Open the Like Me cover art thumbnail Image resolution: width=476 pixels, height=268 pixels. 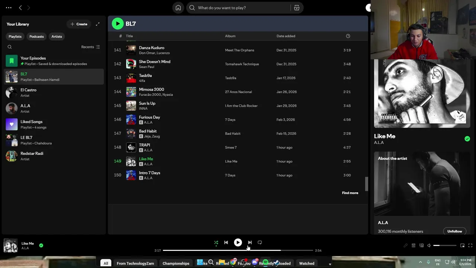pos(10,246)
